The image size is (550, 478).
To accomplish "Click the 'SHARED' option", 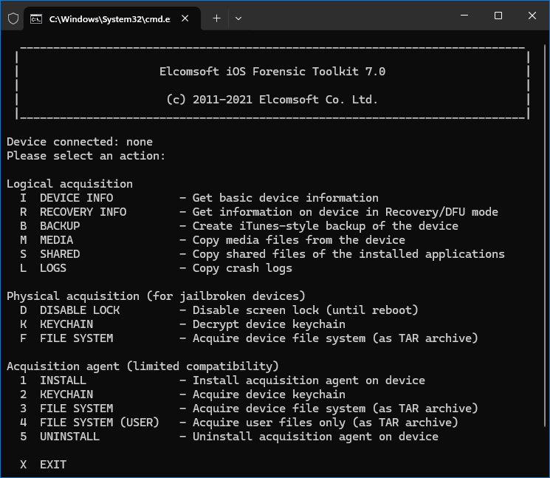I will [60, 254].
